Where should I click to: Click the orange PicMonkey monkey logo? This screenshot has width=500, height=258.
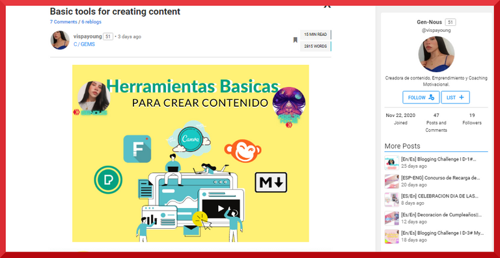coord(243,151)
